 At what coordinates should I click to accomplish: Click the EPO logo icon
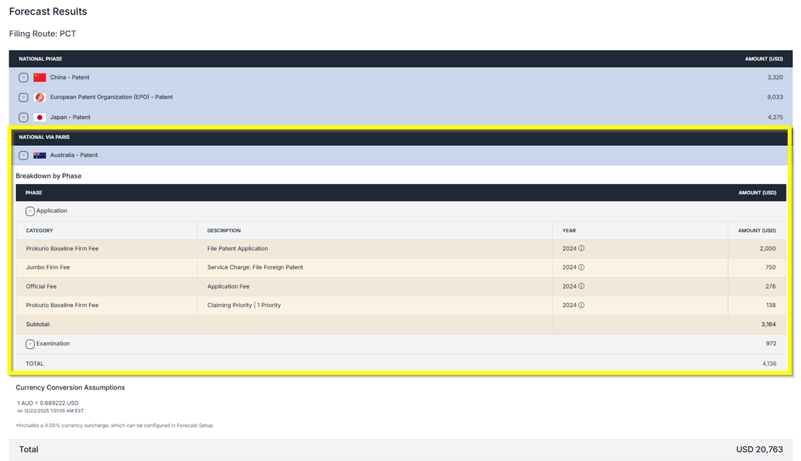tap(40, 97)
